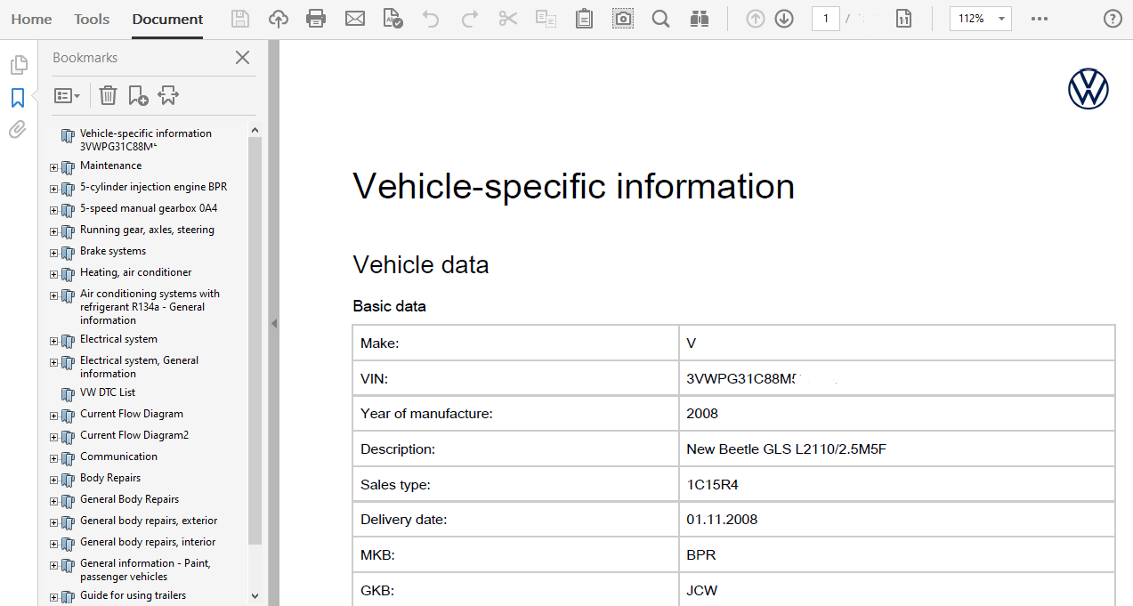Delete the selected bookmark via trash icon

[108, 95]
